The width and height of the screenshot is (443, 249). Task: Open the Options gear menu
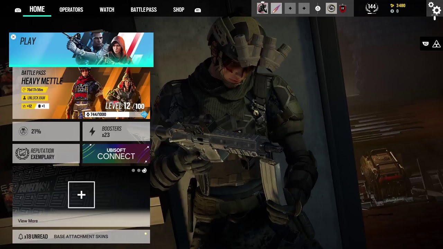click(434, 9)
